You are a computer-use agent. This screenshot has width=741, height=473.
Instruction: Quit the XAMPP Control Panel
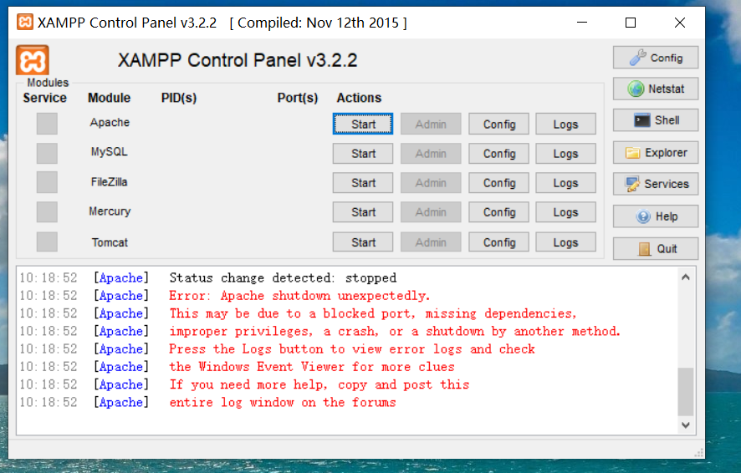(656, 248)
